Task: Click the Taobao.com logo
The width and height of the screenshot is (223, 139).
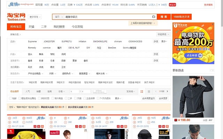Action: (x=16, y=17)
